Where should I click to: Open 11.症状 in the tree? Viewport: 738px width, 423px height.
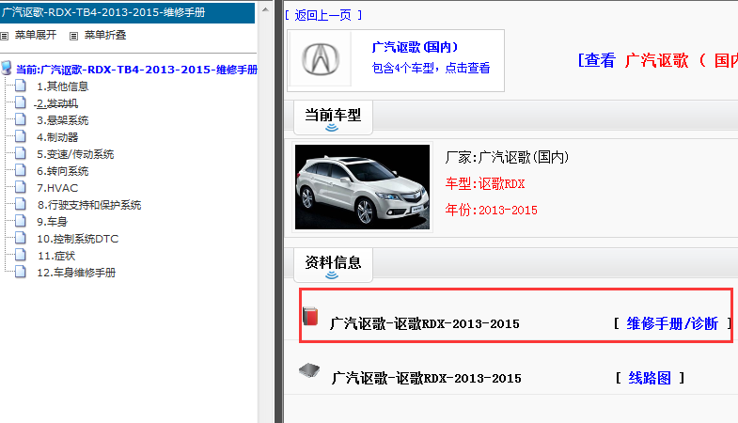coord(56,256)
